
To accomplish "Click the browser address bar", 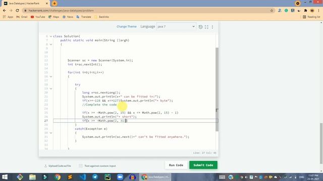I will tap(148, 10).
